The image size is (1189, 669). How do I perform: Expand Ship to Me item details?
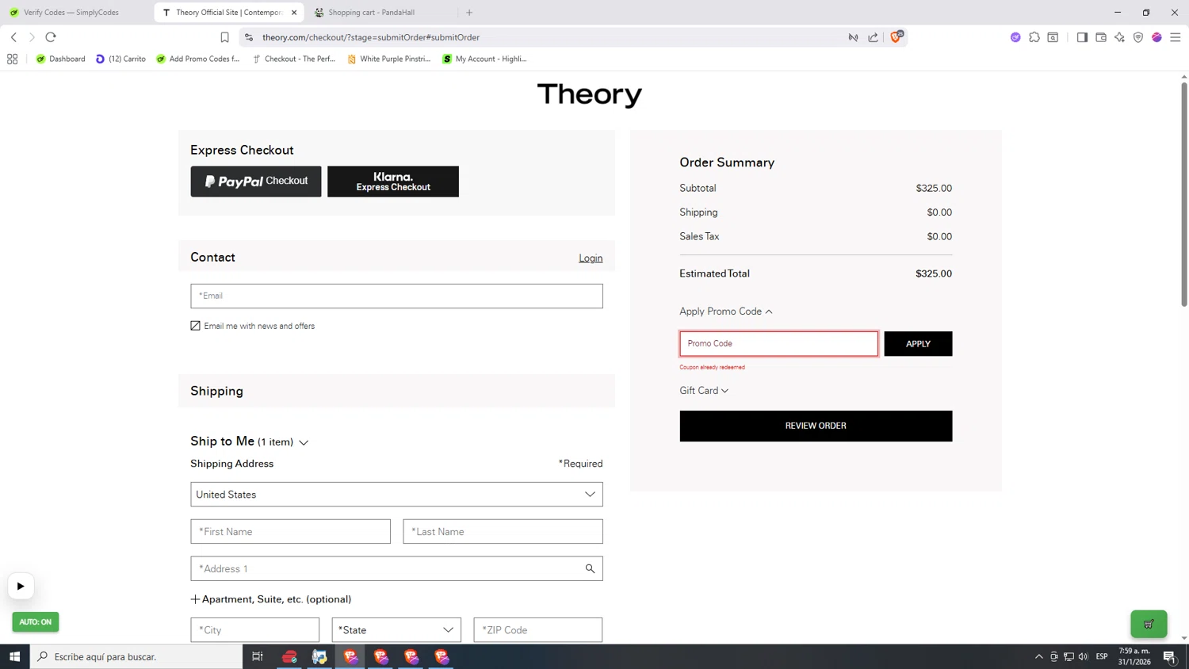[304, 442]
